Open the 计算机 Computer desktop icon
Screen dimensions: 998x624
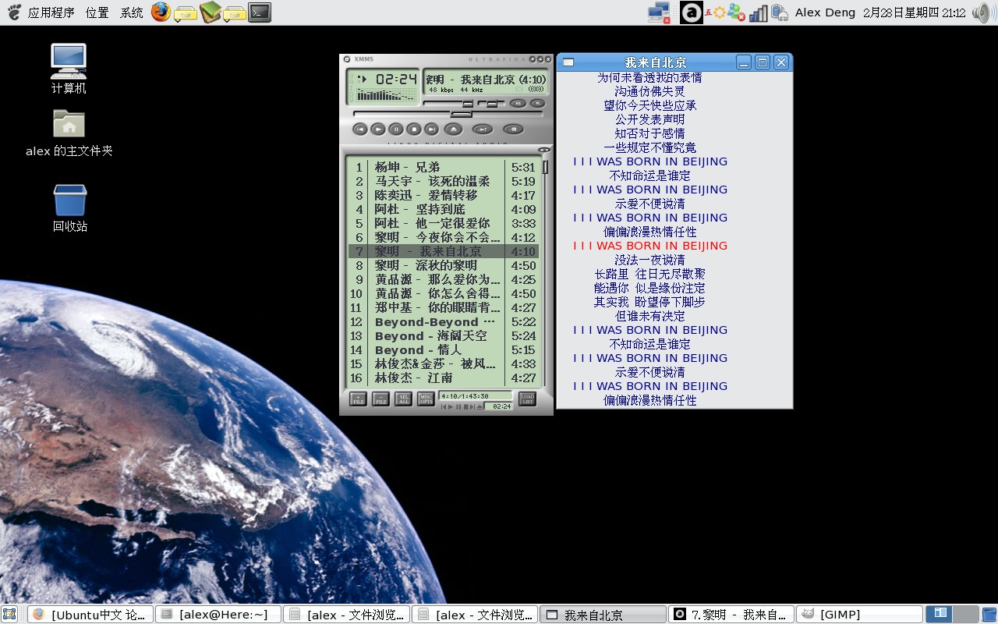click(69, 69)
